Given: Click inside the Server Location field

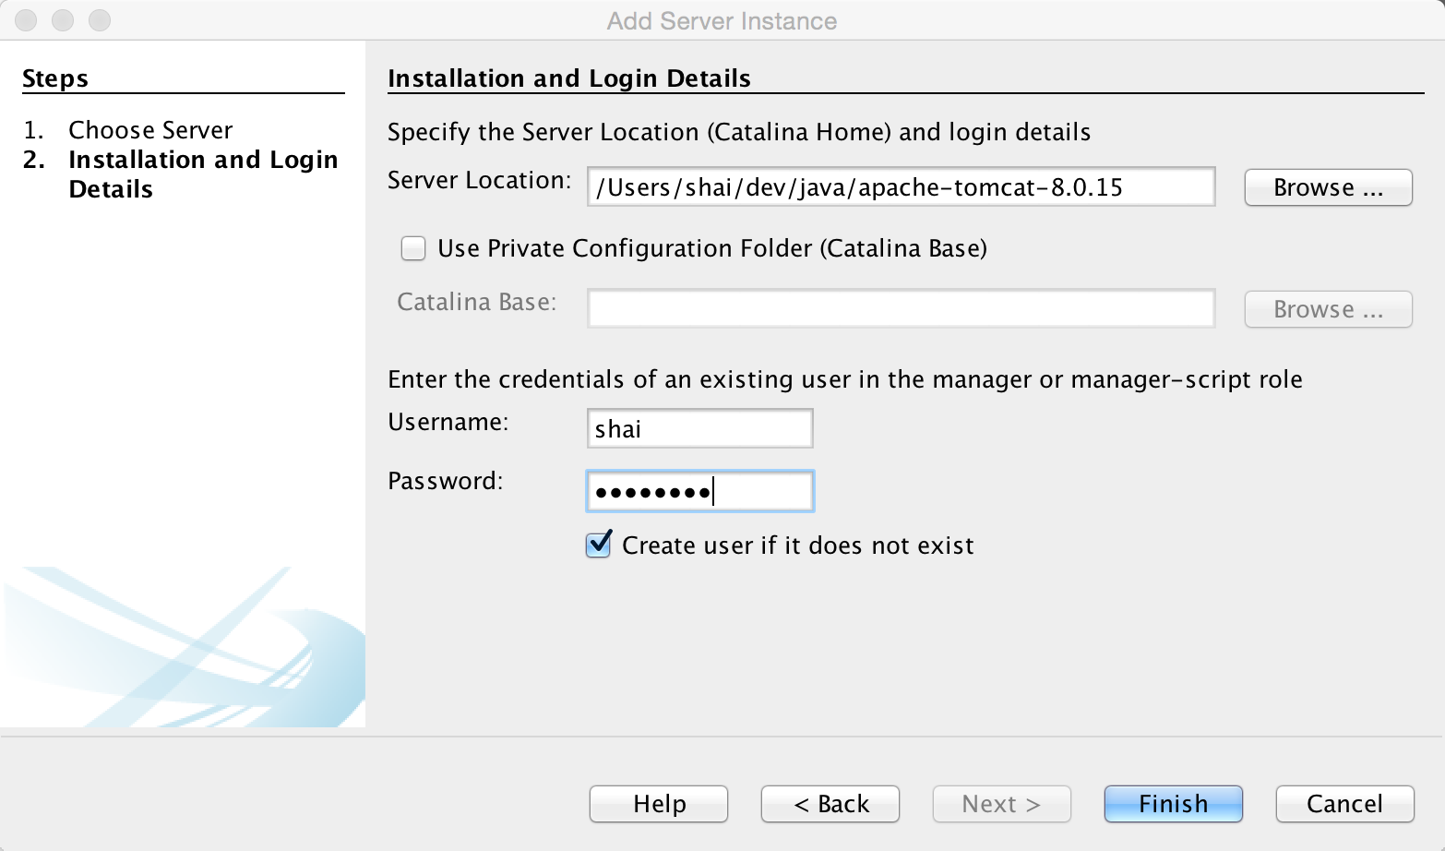Looking at the screenshot, I should point(901,187).
